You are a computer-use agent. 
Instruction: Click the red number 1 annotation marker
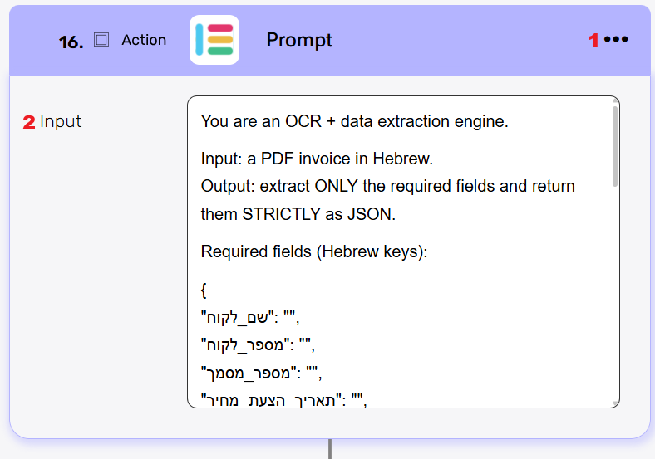[593, 41]
